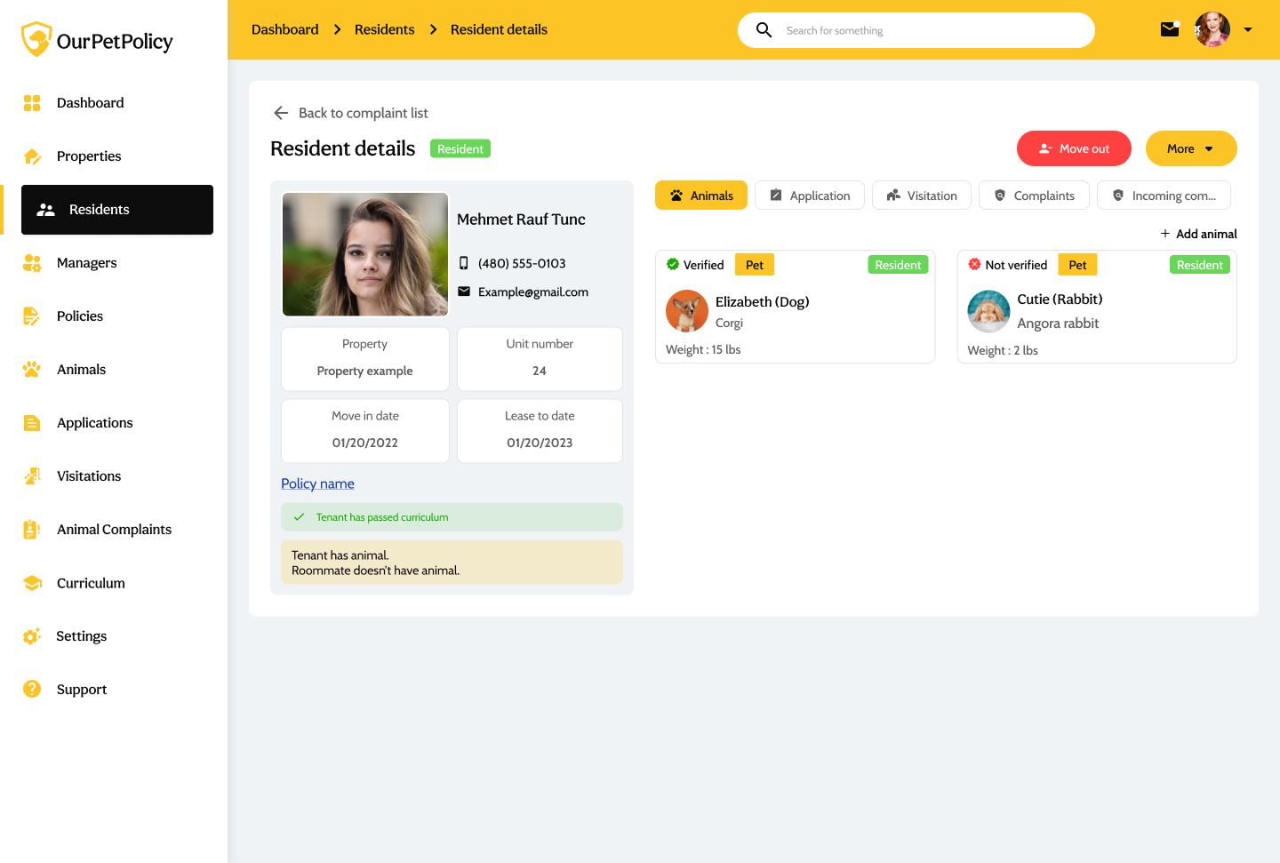Open the Policy name link
Viewport: 1280px width, 863px height.
pos(317,483)
